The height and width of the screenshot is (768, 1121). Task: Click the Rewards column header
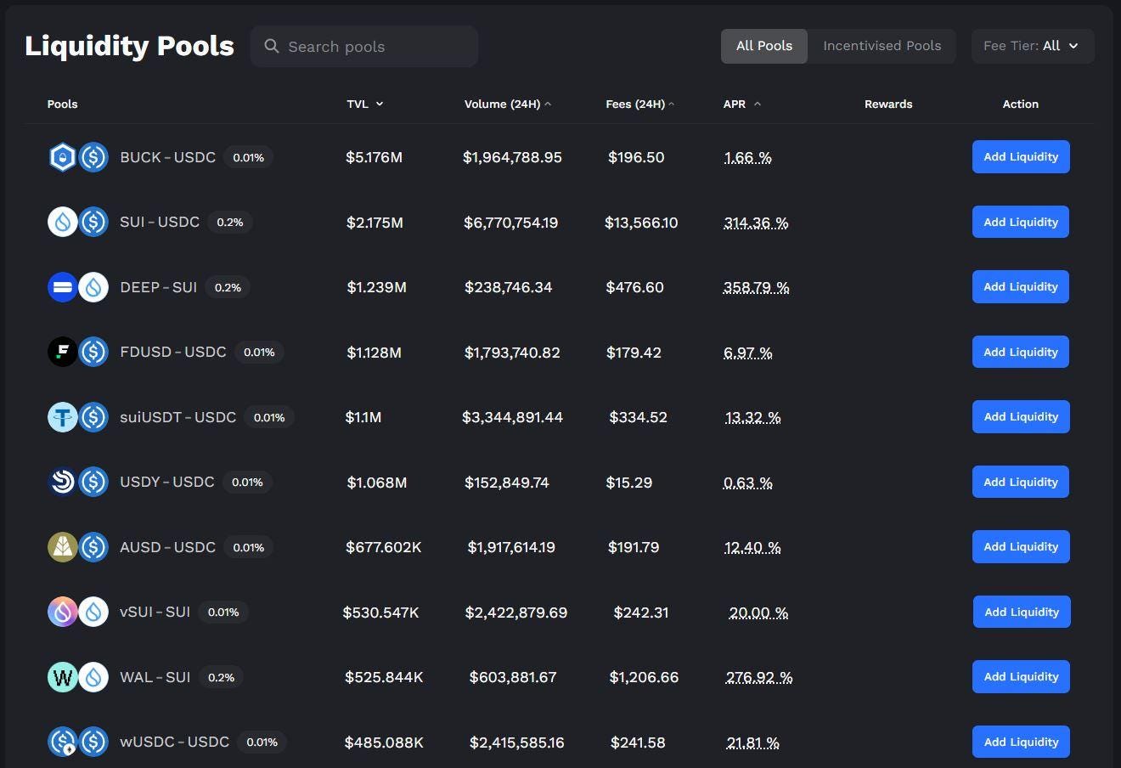(888, 104)
